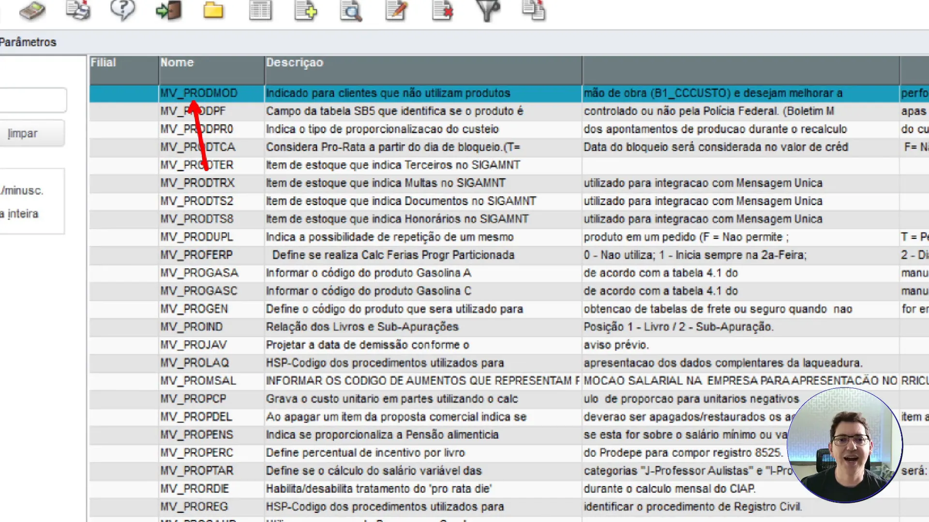
Task: Apply a filter using the funnel icon
Action: pos(487,11)
